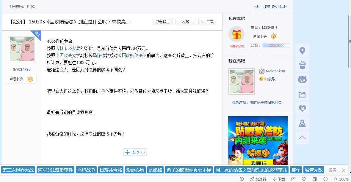
Task: Click the tanktank98 poster avatar thumbnail
Action: tap(22, 49)
